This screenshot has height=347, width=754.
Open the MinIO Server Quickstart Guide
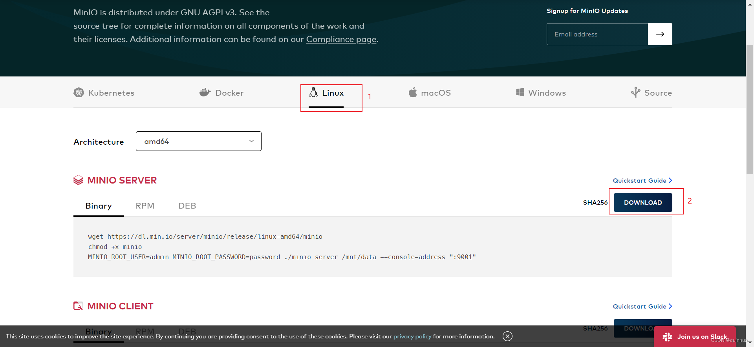click(x=642, y=180)
